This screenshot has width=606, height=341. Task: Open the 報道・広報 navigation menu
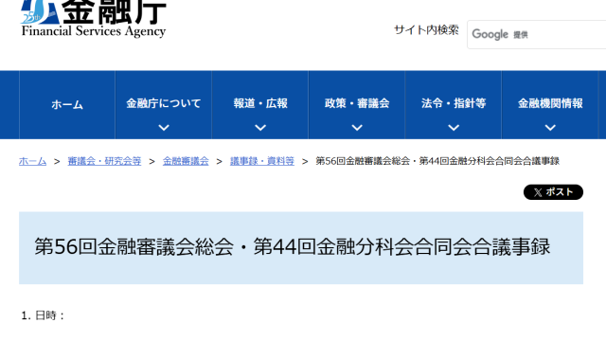click(x=260, y=103)
